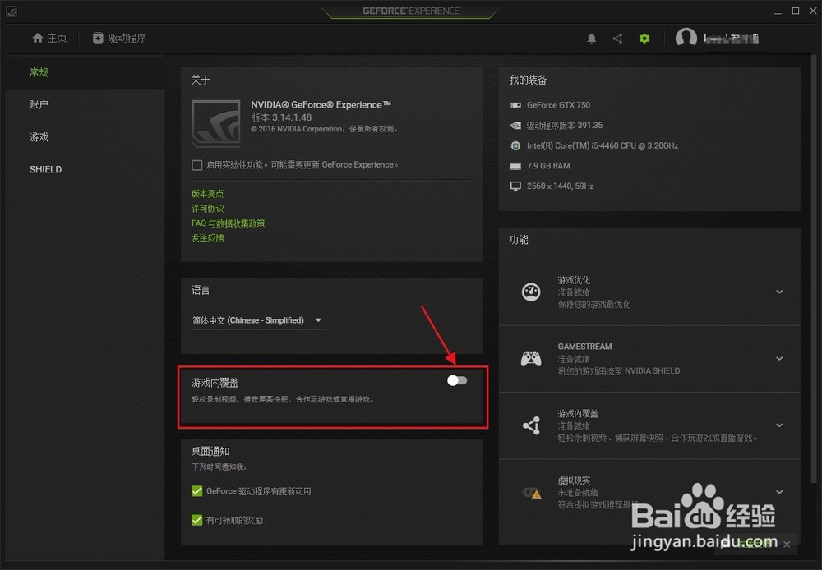This screenshot has width=822, height=570.
Task: Select SHIELD in the settings sidebar
Action: point(45,169)
